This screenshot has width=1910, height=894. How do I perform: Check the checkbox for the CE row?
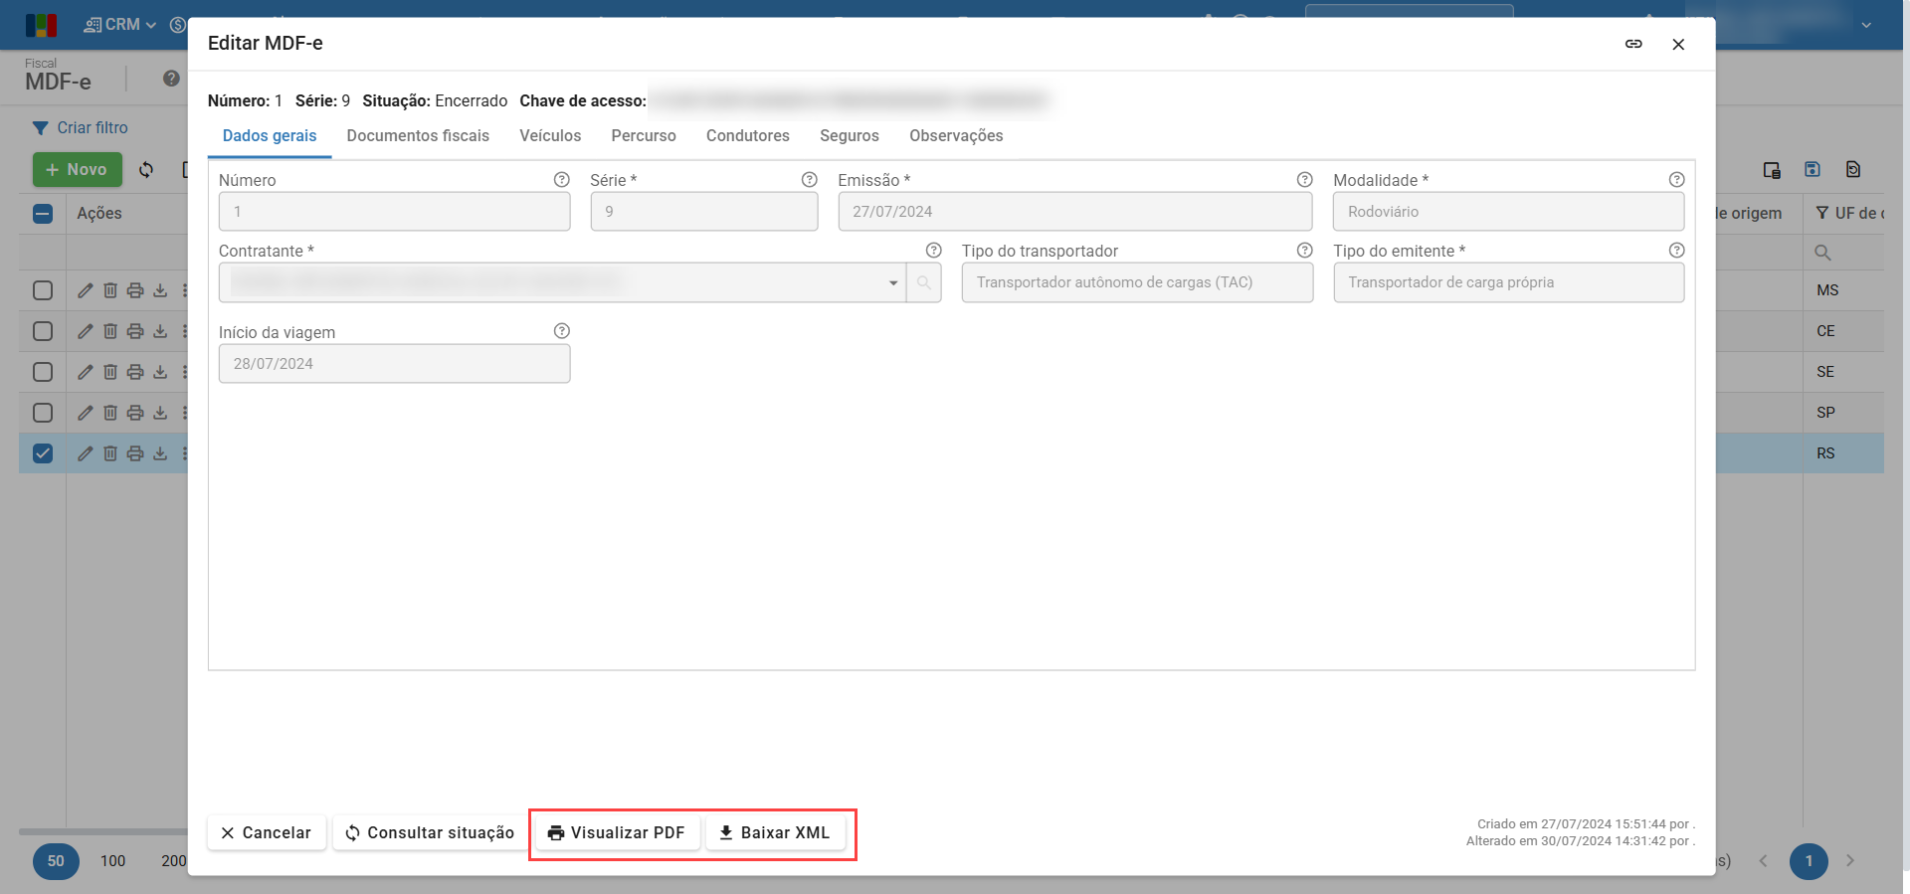(43, 331)
